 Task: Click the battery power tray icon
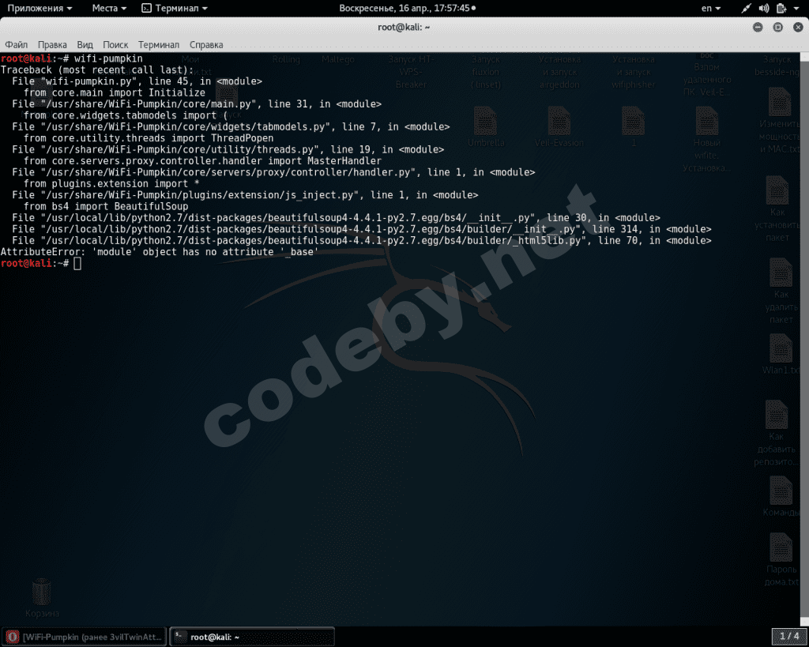781,8
